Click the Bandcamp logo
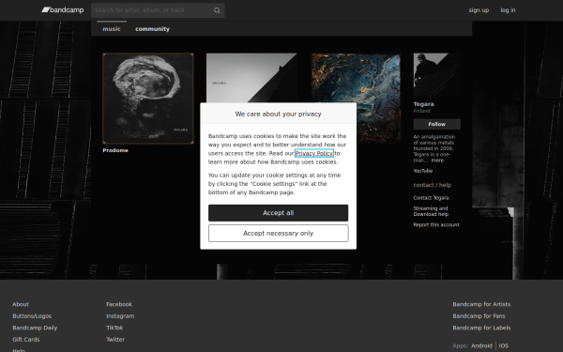 point(63,10)
